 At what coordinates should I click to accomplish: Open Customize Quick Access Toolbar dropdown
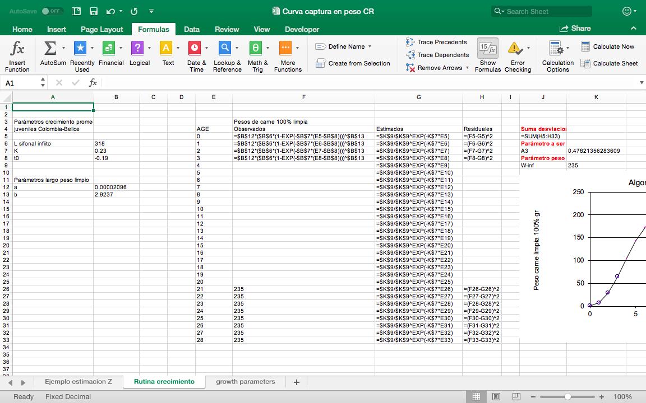pyautogui.click(x=151, y=12)
